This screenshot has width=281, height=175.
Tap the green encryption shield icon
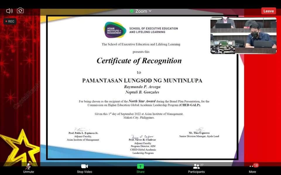pyautogui.click(x=132, y=11)
